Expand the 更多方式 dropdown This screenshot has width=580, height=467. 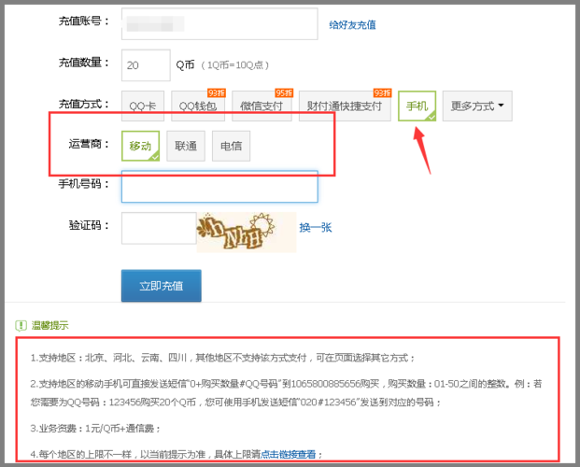pyautogui.click(x=477, y=106)
